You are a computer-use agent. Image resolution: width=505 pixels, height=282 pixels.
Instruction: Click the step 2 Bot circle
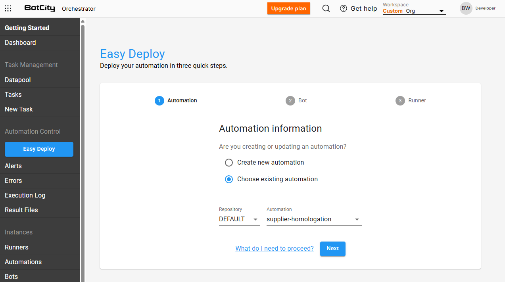[x=290, y=101]
